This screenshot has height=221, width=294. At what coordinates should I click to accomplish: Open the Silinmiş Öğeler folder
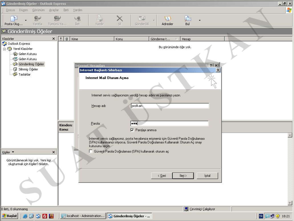click(28, 69)
